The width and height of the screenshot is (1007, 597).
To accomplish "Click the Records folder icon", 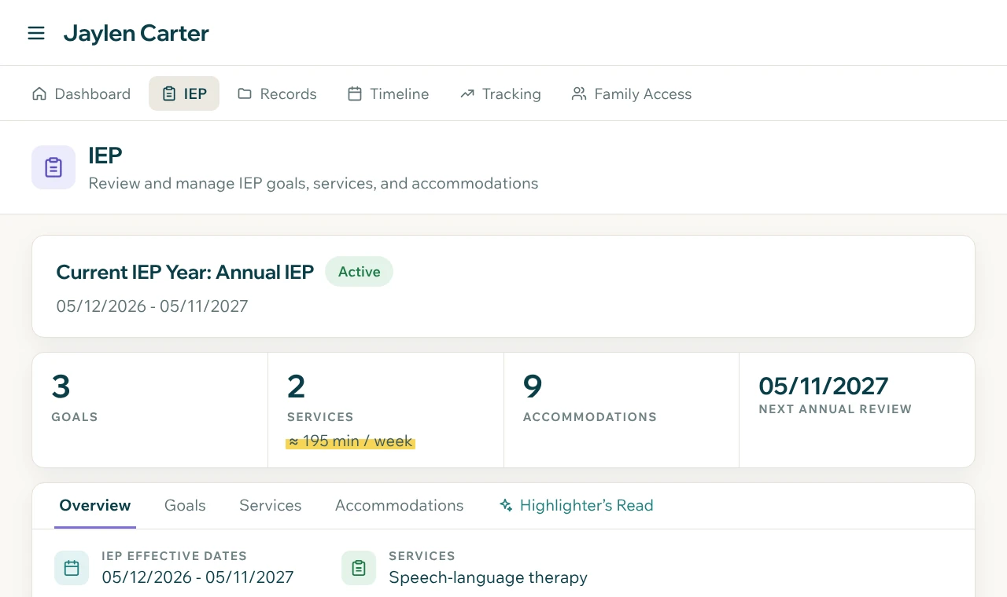I will pos(245,93).
